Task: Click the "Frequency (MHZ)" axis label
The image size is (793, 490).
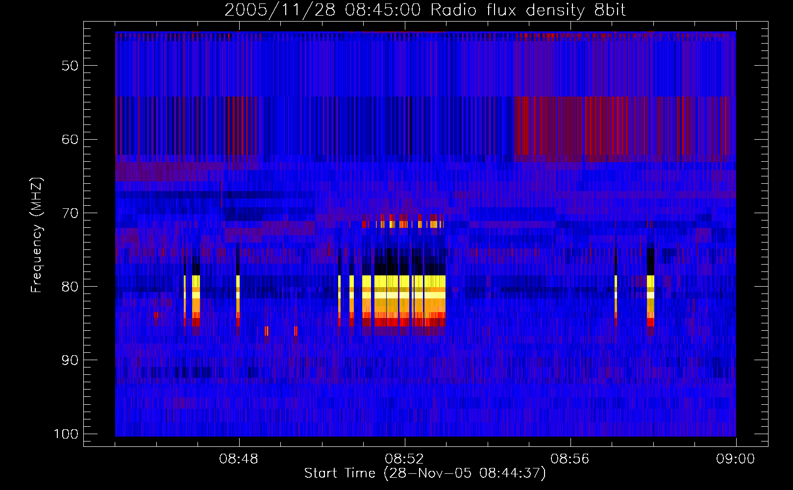Action: coord(37,235)
